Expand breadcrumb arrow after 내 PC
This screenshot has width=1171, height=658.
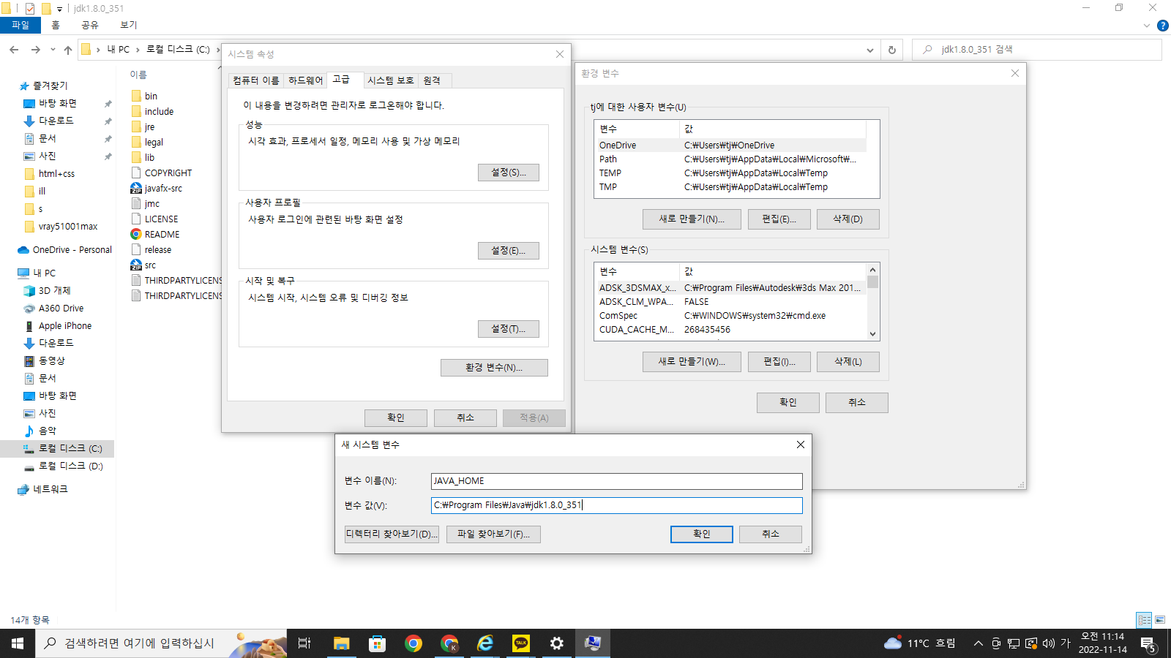[x=138, y=50]
